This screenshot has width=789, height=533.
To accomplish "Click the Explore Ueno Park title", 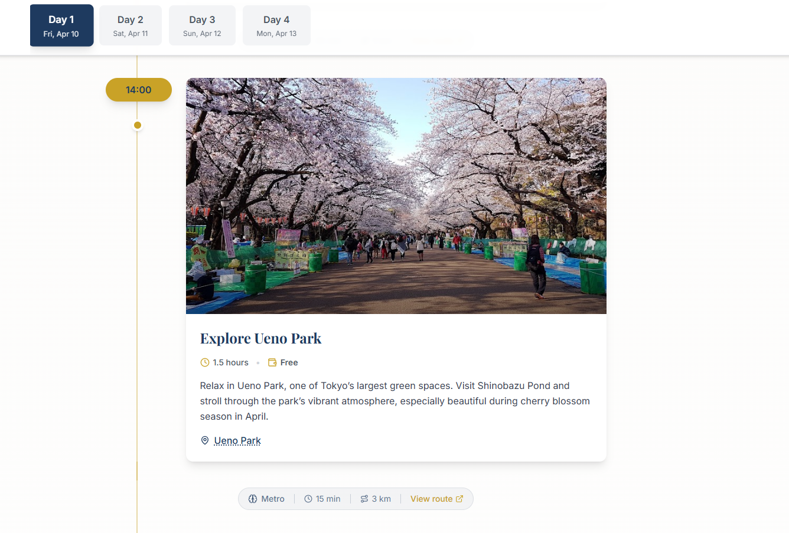I will [260, 338].
